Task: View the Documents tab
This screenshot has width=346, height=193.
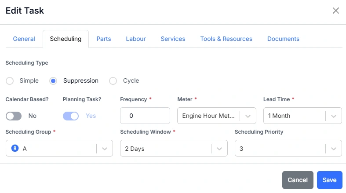Action: click(x=283, y=39)
